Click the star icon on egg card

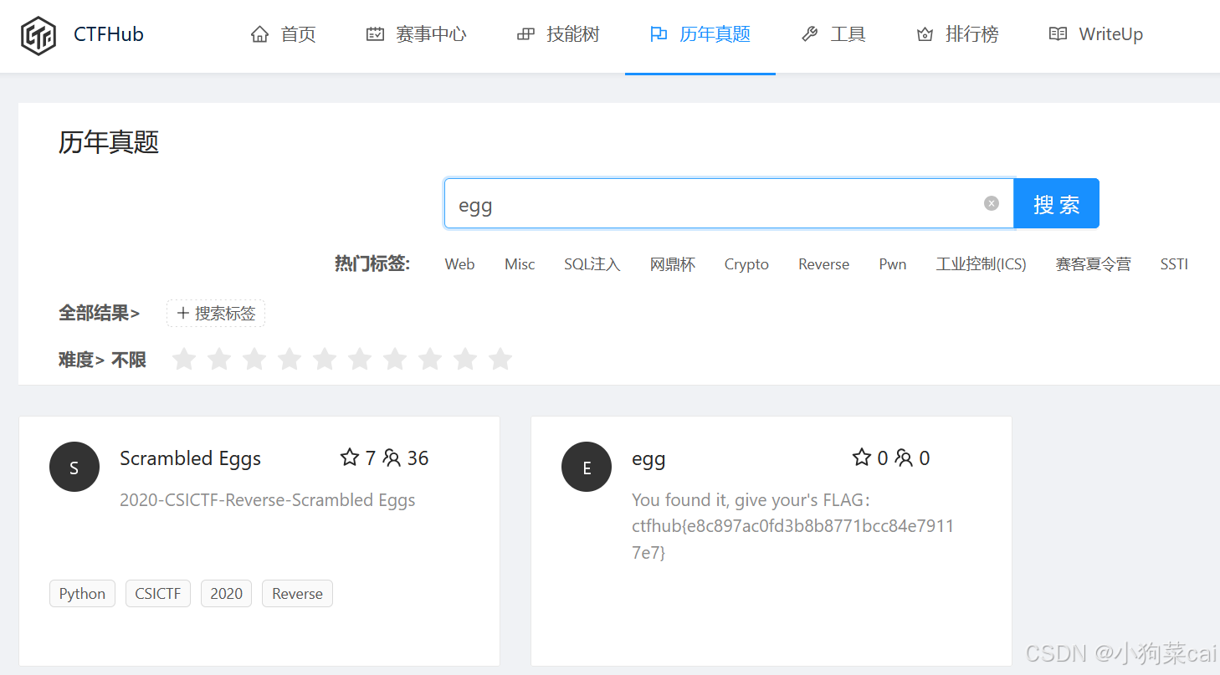[x=862, y=458]
